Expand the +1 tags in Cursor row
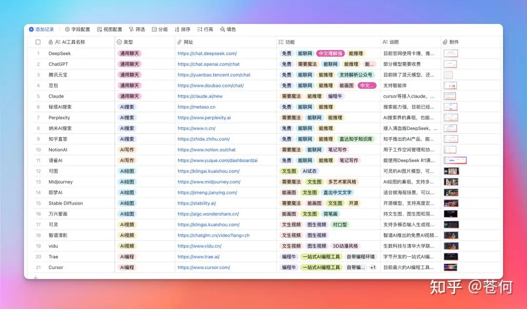527x309 pixels. click(373, 268)
